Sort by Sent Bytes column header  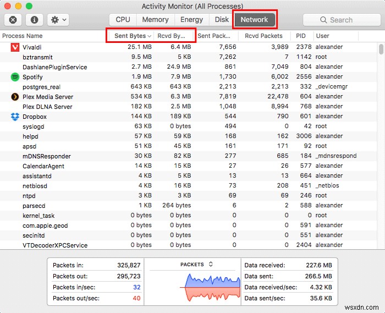130,36
